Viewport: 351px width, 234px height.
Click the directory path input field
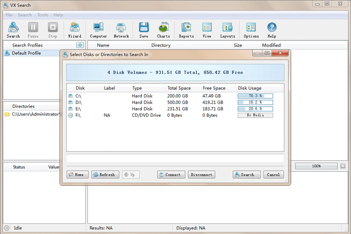coord(175,158)
